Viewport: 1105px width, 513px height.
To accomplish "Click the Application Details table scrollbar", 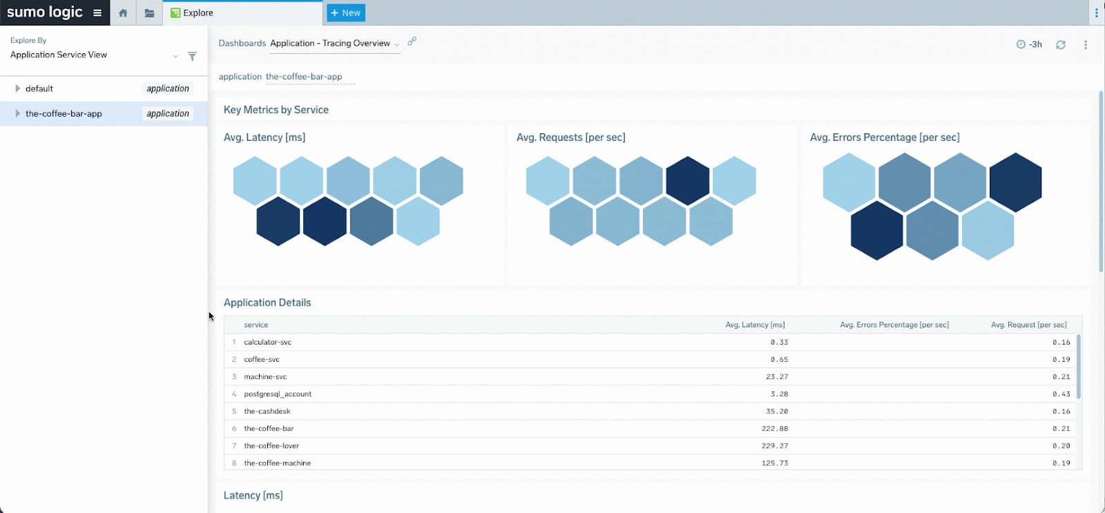I will [1078, 366].
